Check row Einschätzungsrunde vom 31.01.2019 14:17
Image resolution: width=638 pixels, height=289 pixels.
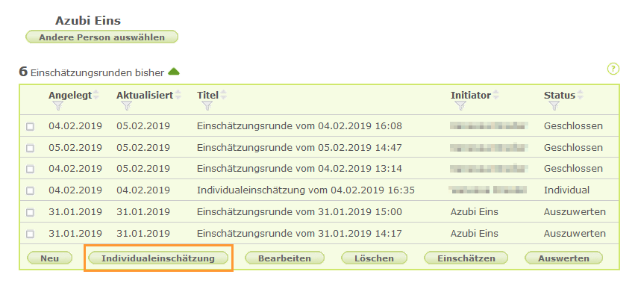coord(30,234)
